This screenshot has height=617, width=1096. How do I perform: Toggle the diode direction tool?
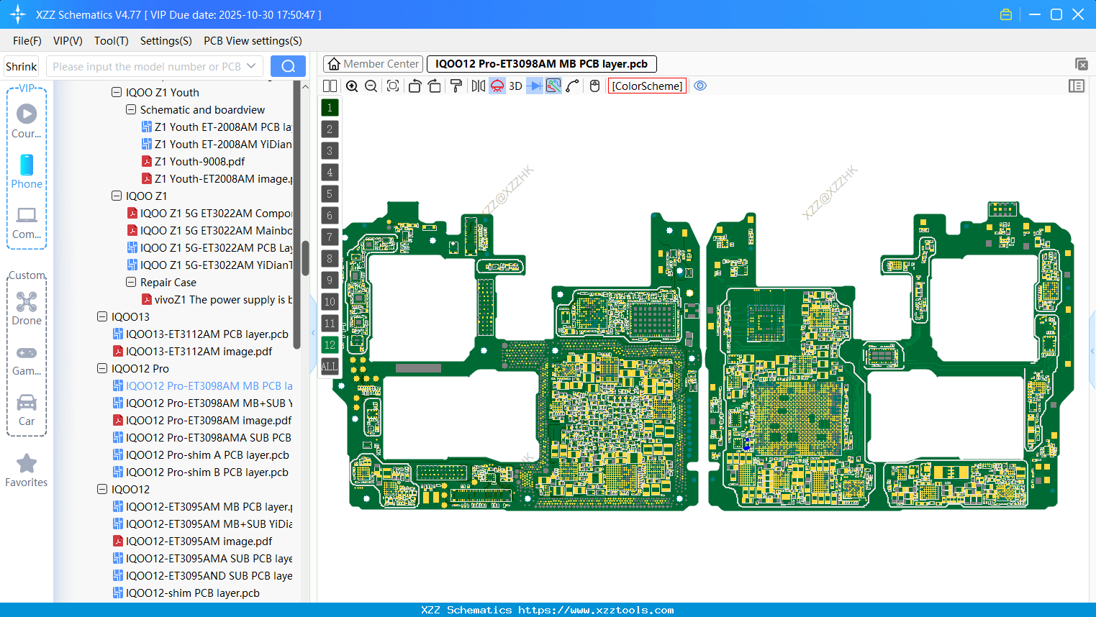[x=533, y=86]
